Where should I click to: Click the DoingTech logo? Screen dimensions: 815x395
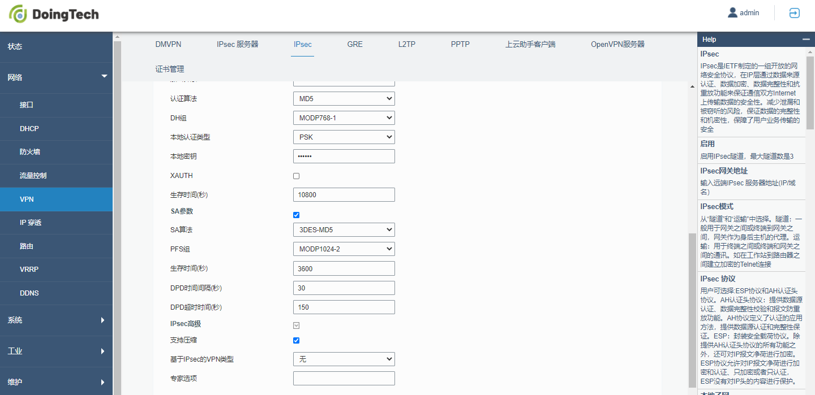pos(54,15)
